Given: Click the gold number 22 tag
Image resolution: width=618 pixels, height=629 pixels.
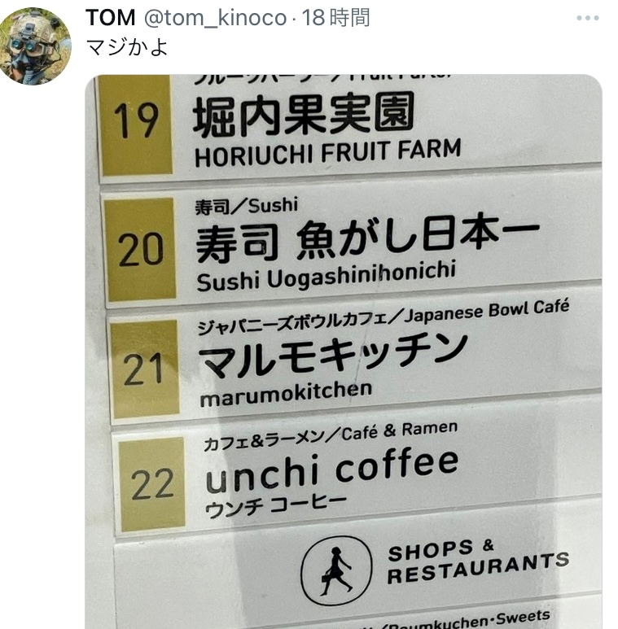Looking at the screenshot, I should point(151,484).
